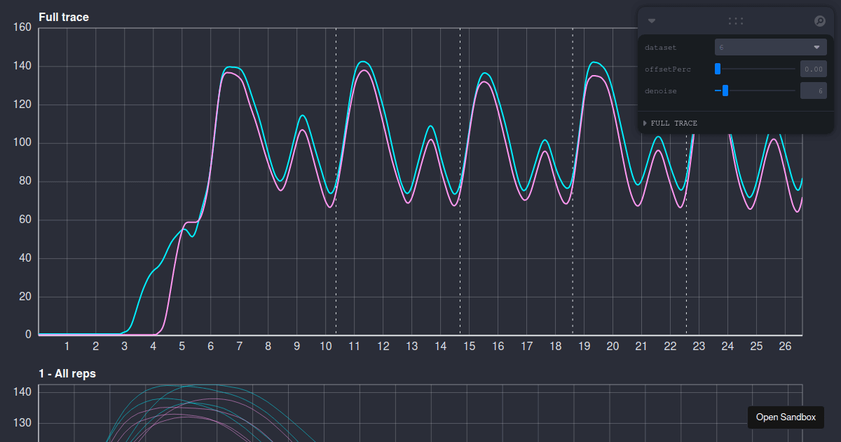The width and height of the screenshot is (841, 442).
Task: Click the disclosure triangle next to FULL TRACE
Action: tap(643, 123)
